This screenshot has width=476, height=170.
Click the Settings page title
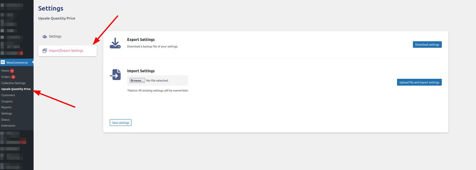point(51,8)
